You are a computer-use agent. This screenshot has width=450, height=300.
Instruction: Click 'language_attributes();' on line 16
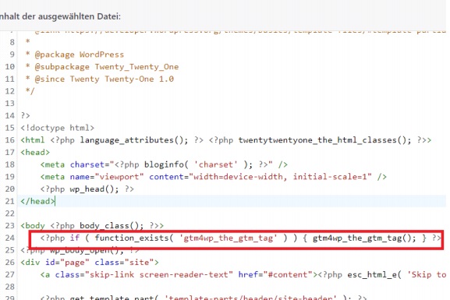[x=134, y=140]
